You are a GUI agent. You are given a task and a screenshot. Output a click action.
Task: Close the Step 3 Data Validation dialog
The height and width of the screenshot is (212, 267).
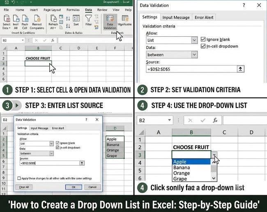(97, 119)
